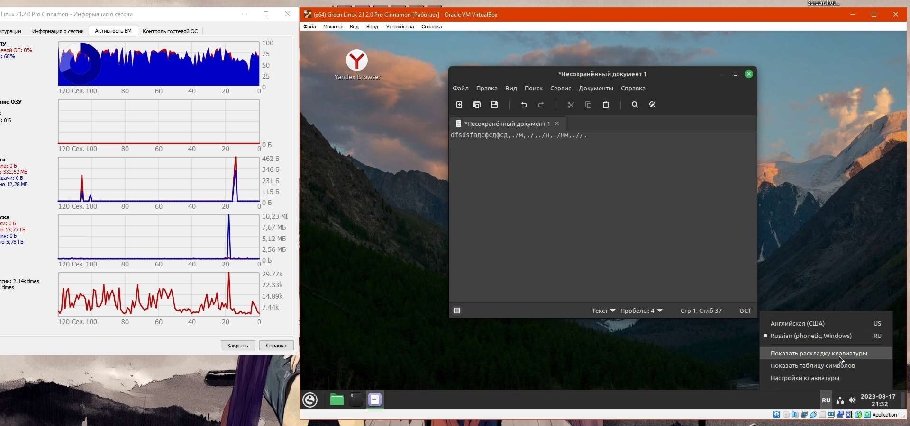Viewport: 910px width, 426px height.
Task: Click the find-and-replace icon in the toolbar
Action: point(653,105)
